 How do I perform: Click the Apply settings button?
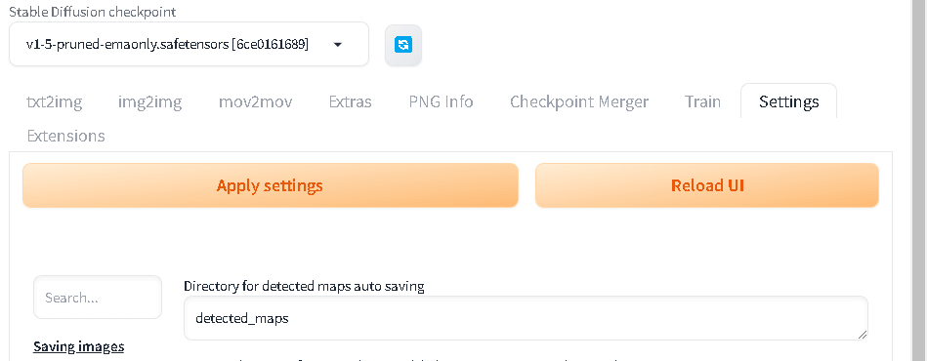point(271,185)
